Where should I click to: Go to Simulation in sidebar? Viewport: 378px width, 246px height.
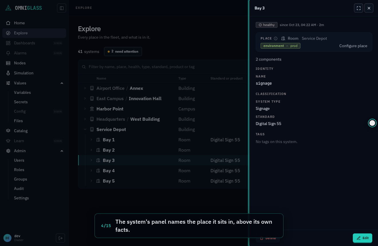(34, 73)
